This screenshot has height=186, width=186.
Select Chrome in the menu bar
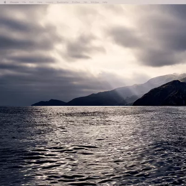coord(14,2)
